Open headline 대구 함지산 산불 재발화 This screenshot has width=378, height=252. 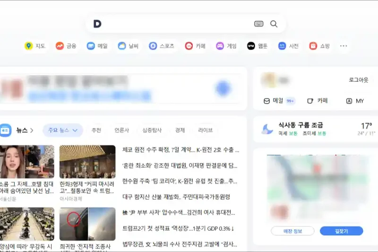[176, 197]
